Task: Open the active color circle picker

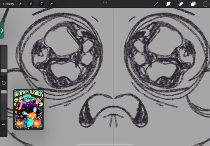Action: [206, 4]
